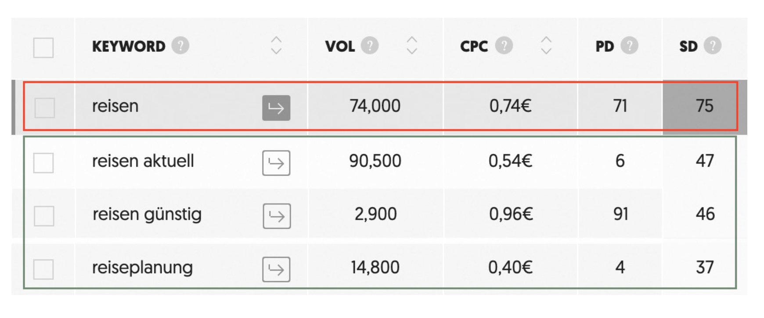Sort the VOL column with arrows
The height and width of the screenshot is (318, 764).
[412, 45]
